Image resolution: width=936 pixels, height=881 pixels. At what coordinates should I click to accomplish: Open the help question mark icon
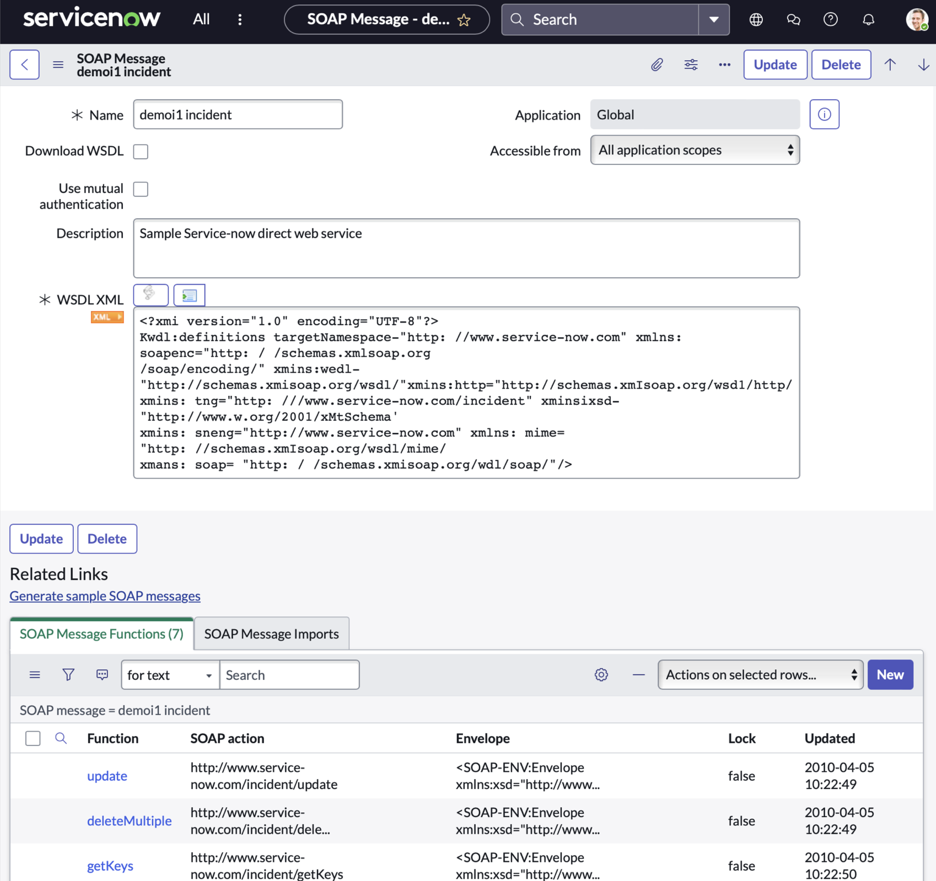coord(831,19)
